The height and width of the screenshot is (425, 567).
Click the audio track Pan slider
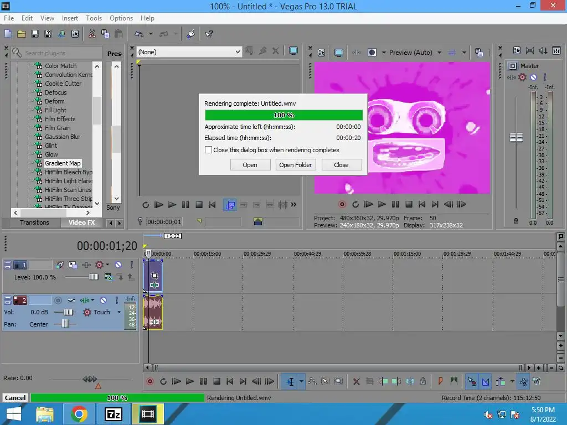(x=65, y=324)
